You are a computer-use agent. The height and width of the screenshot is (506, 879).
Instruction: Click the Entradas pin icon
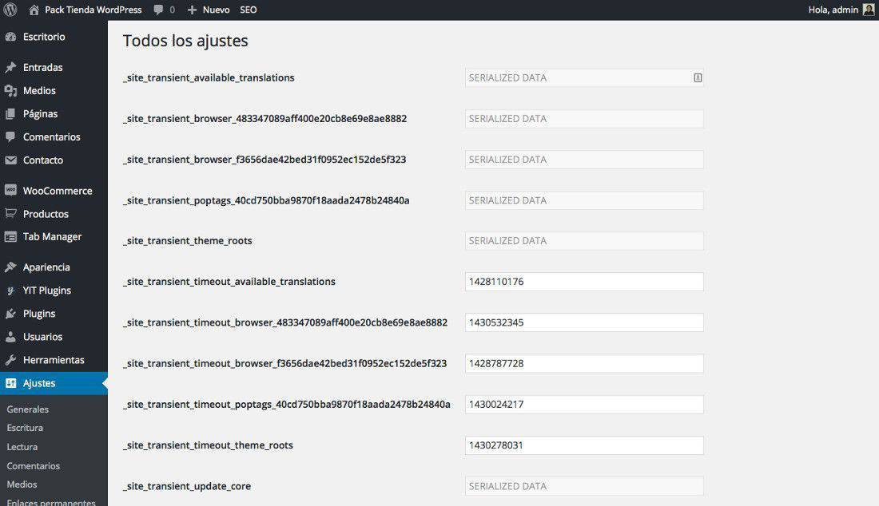[10, 67]
